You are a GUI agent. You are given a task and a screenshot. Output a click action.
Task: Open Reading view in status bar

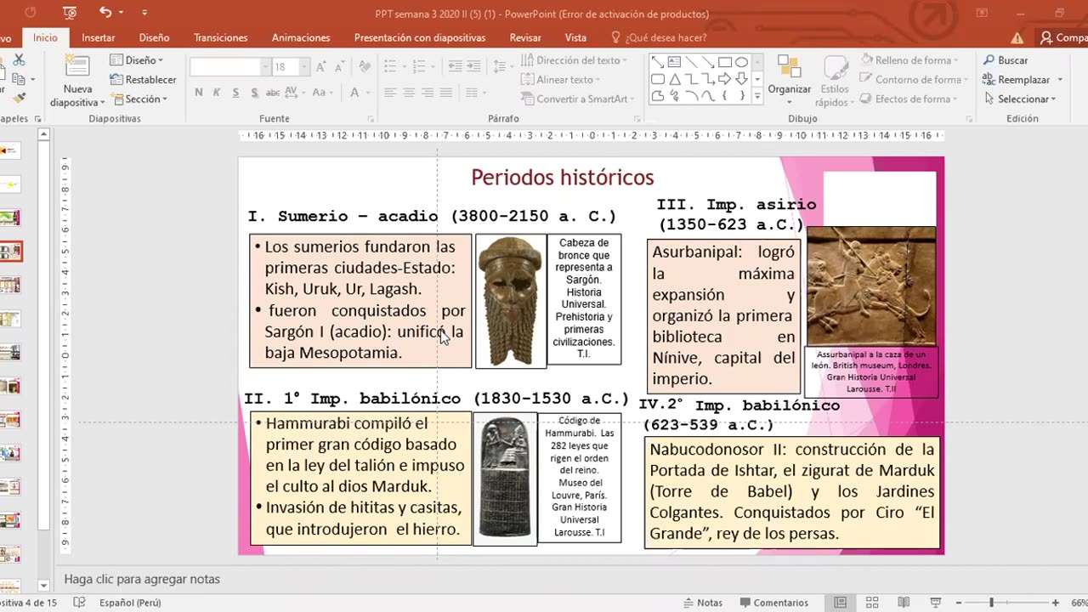(904, 603)
